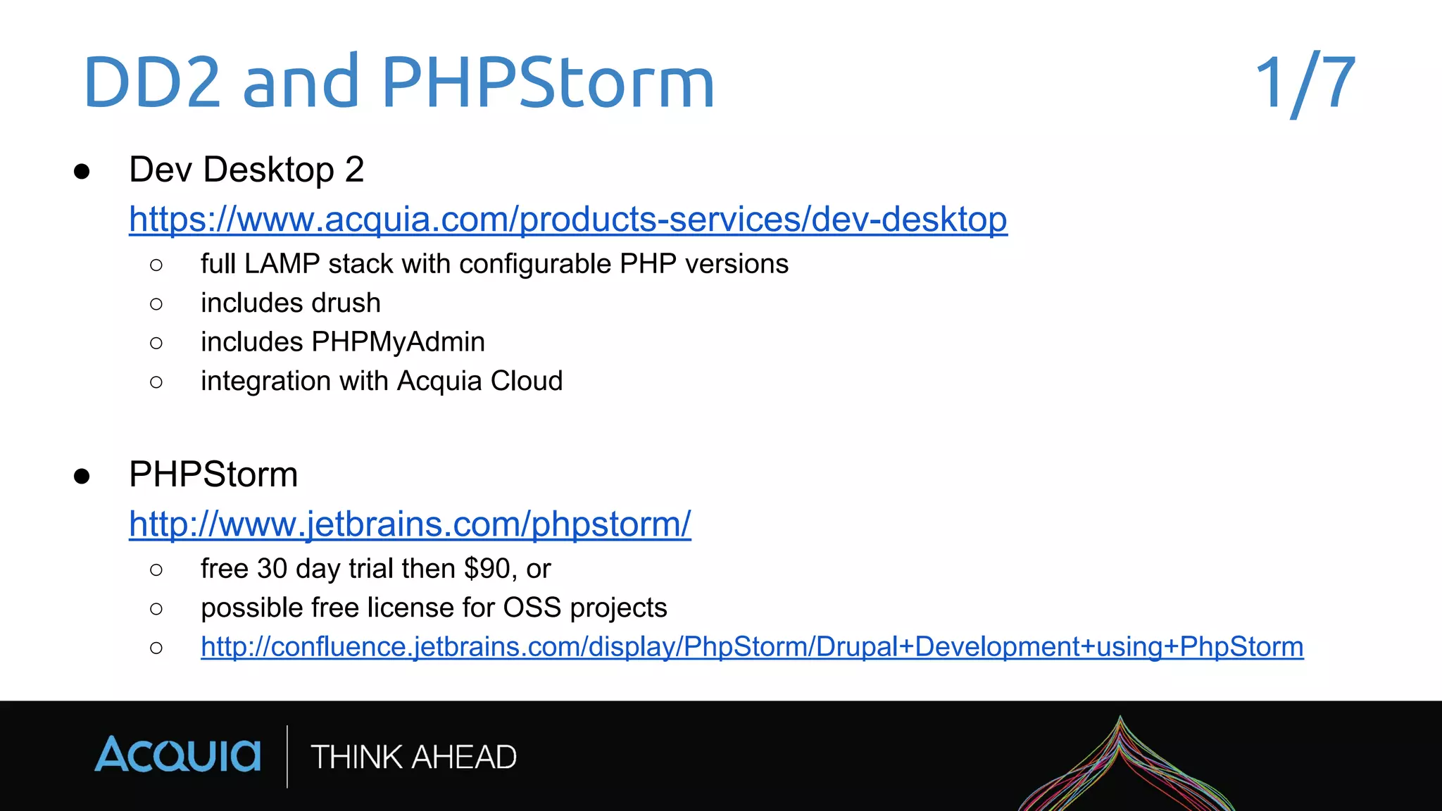
Task: Click 'possible free license for OSS projects'
Action: pyautogui.click(x=434, y=608)
